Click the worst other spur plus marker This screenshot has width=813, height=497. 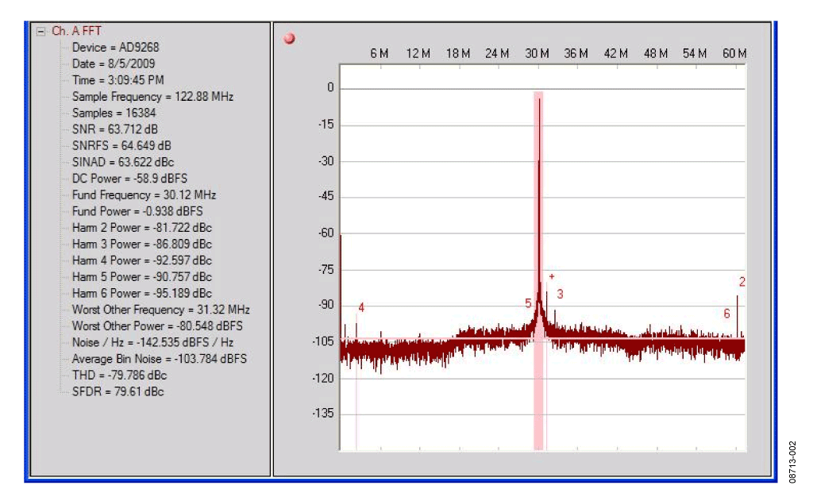coord(551,276)
